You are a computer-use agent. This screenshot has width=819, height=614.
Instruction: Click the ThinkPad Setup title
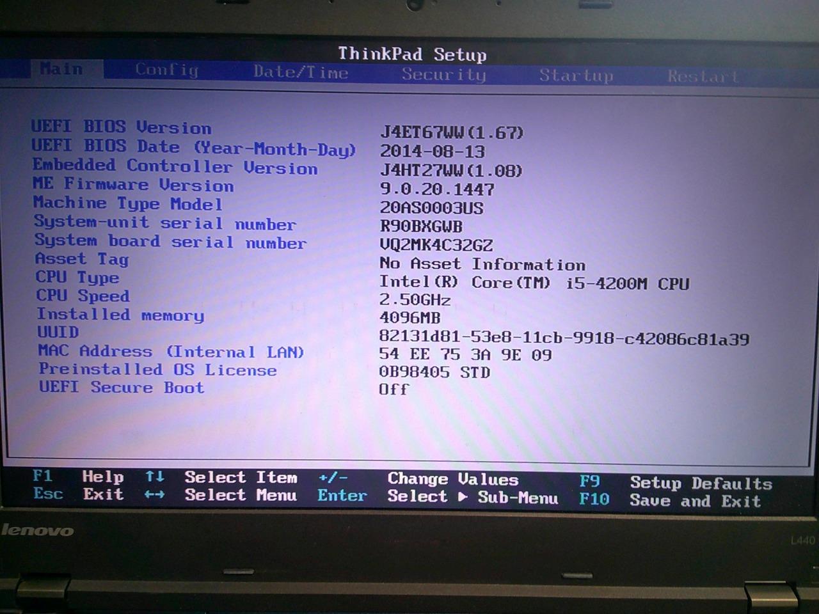413,54
